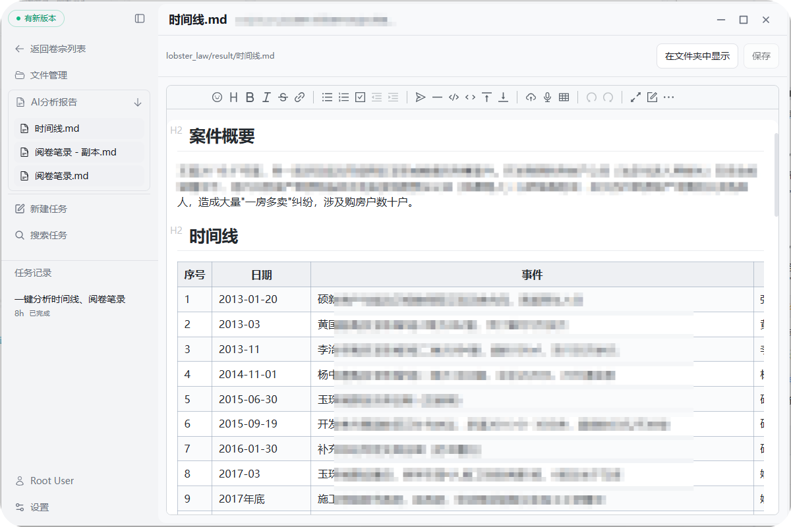The width and height of the screenshot is (791, 527).
Task: Insert a table from toolbar
Action: click(564, 97)
